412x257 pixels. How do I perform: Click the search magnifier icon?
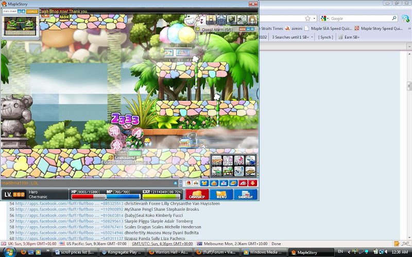(394, 18)
